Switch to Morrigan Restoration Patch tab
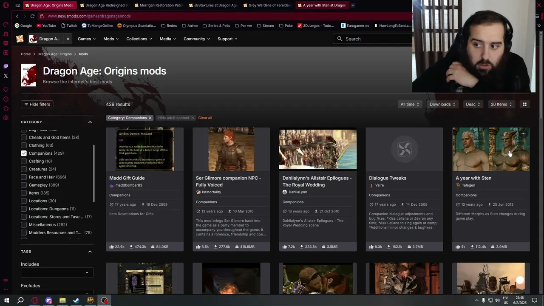The height and width of the screenshot is (306, 544). coord(158,5)
